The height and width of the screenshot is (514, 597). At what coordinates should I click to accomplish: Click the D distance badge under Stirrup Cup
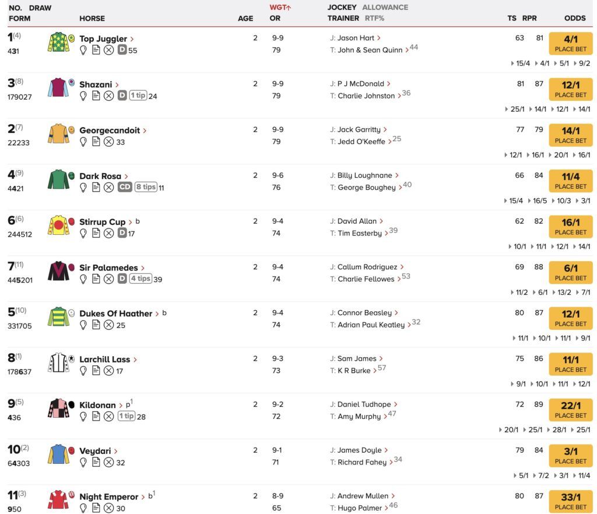[x=122, y=233]
